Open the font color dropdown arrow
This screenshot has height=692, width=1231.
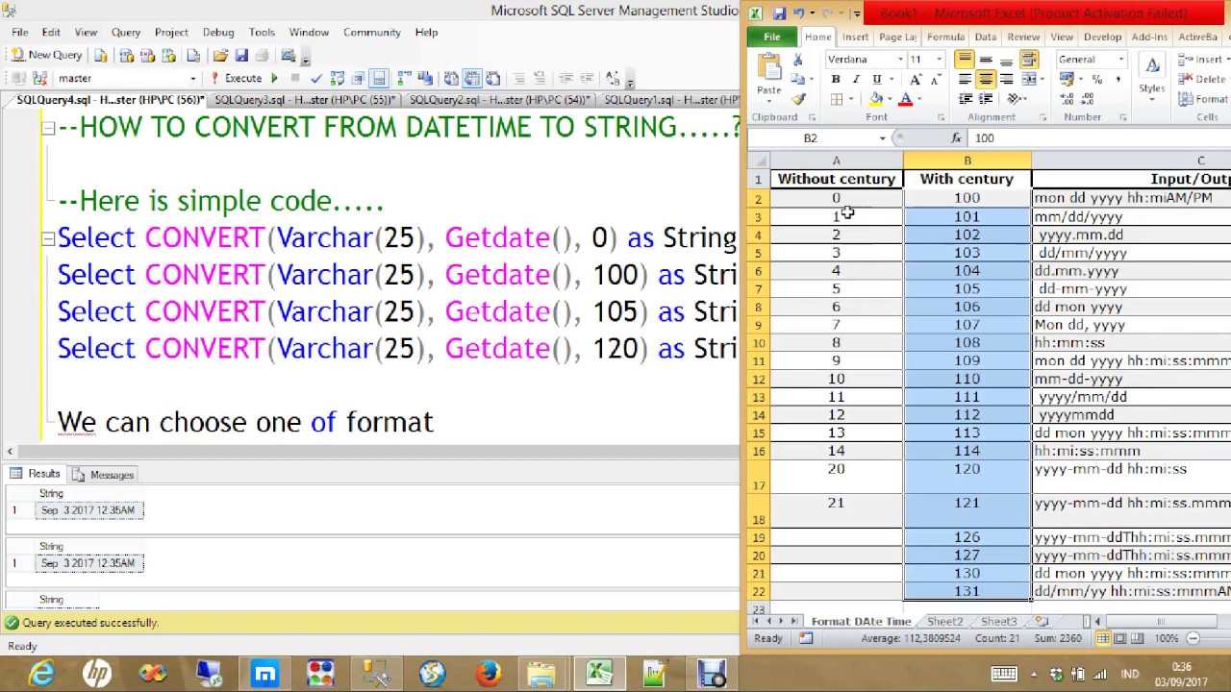[918, 99]
